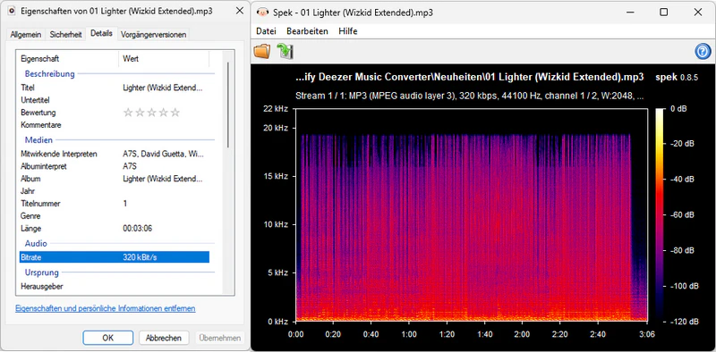Viewport: 716px width, 352px height.
Task: Click the Abbrechen button
Action: tap(164, 338)
